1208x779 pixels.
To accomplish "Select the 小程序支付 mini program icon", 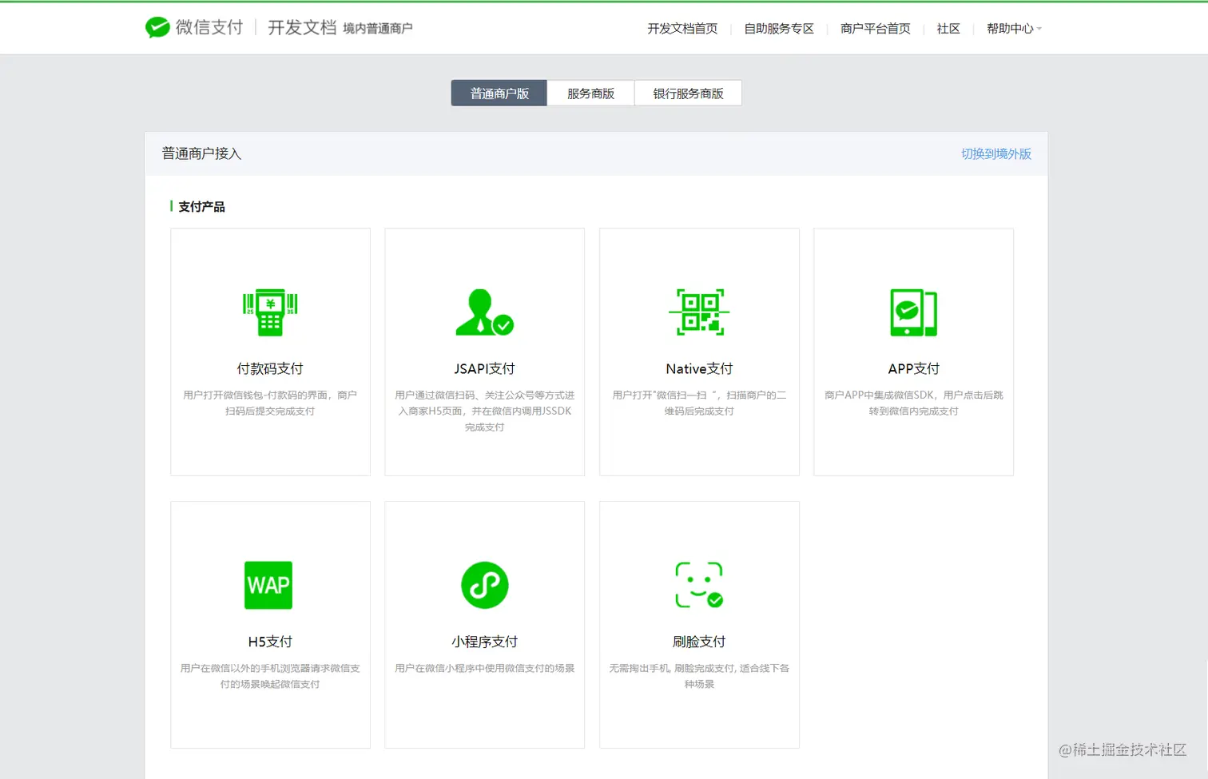I will coord(484,586).
